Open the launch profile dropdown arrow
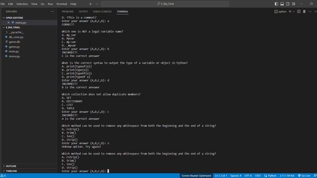 (x=294, y=11)
